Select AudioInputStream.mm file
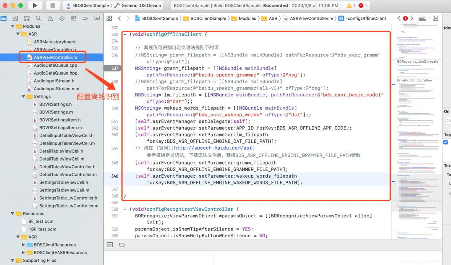The width and height of the screenshot is (451, 265). pos(56,89)
